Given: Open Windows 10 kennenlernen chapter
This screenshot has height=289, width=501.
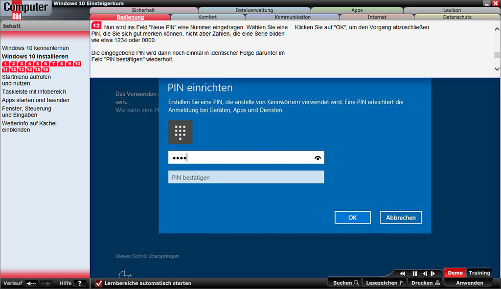Looking at the screenshot, I should click(x=35, y=48).
